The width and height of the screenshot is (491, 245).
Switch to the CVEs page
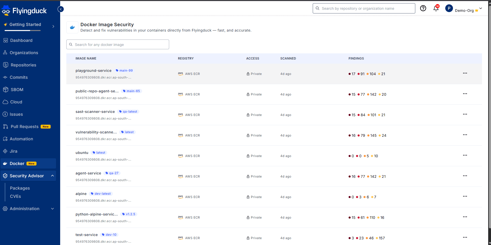[x=15, y=196]
